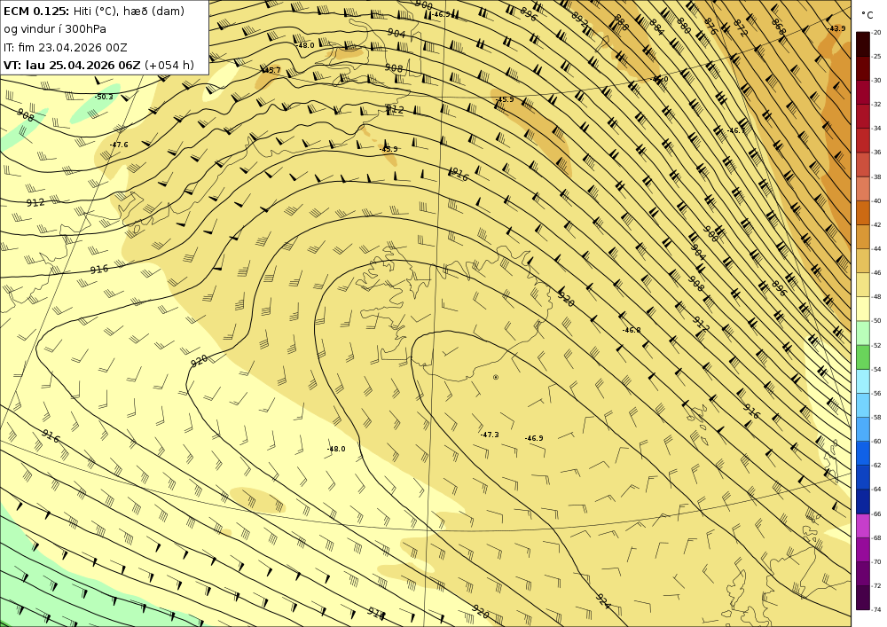This screenshot has height=627, width=887.
Task: Click the legend swatch between -20 and -25
Action: [863, 44]
